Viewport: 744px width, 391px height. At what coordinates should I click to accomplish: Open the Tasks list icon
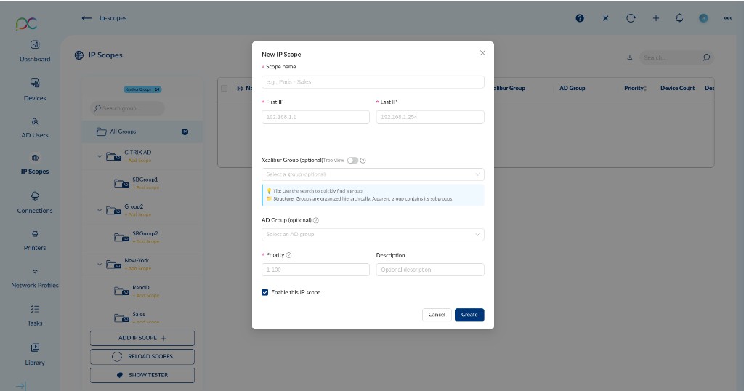[x=35, y=309]
